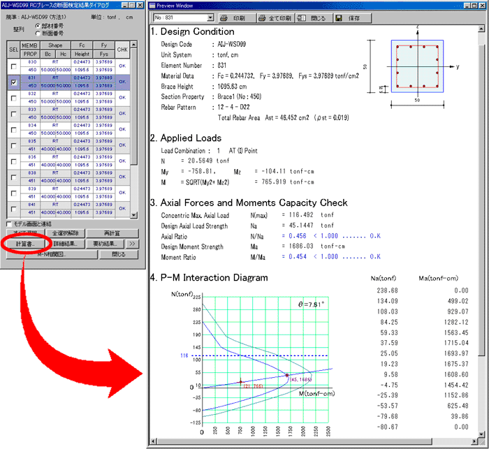Screen dimensions: 489x449
Task: Click the Na value 238.68 in table
Action: pos(387,290)
